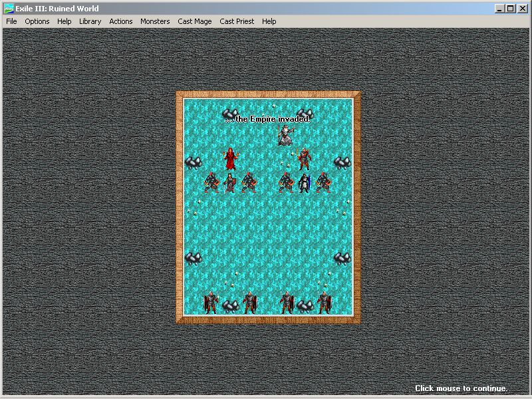The width and height of the screenshot is (532, 399).
Task: Select the red-robed mage sprite
Action: [x=231, y=158]
